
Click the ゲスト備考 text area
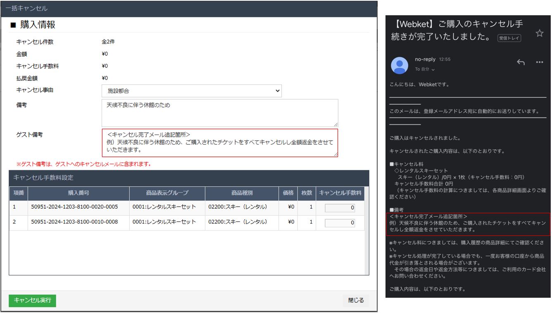(x=220, y=143)
